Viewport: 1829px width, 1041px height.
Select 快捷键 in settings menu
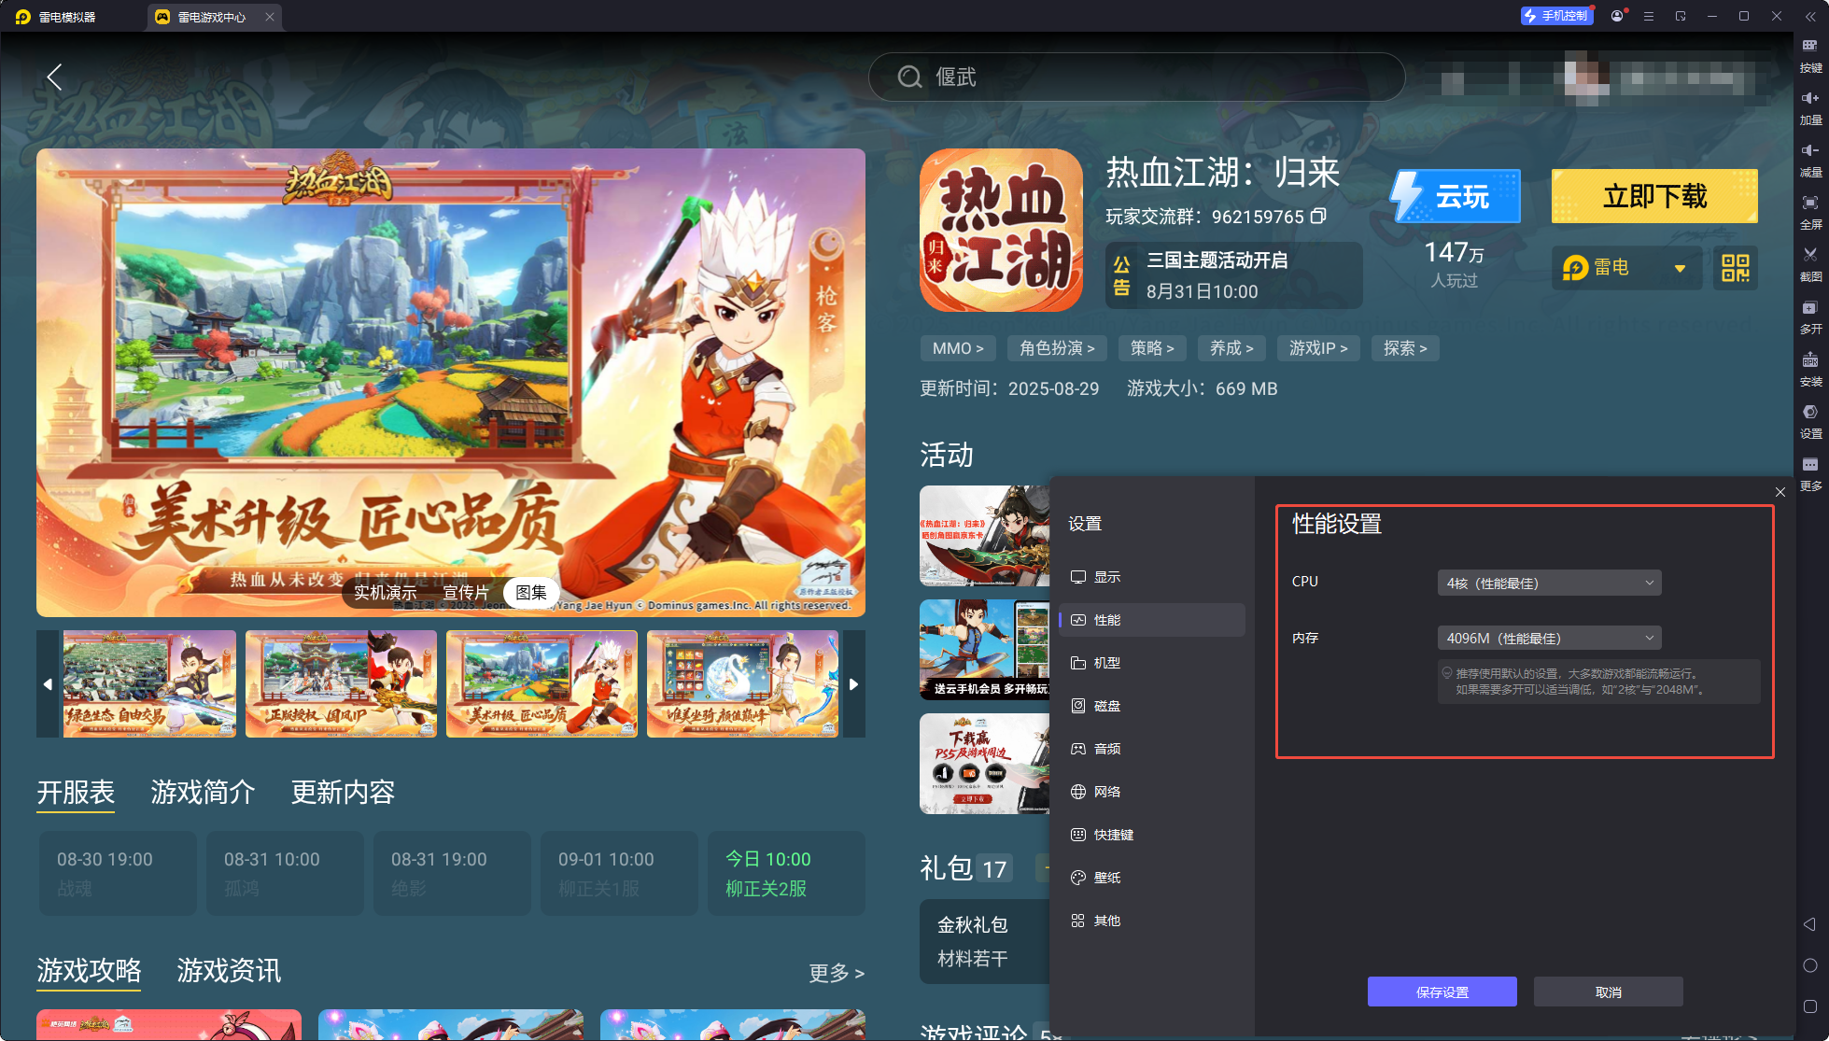click(1152, 835)
